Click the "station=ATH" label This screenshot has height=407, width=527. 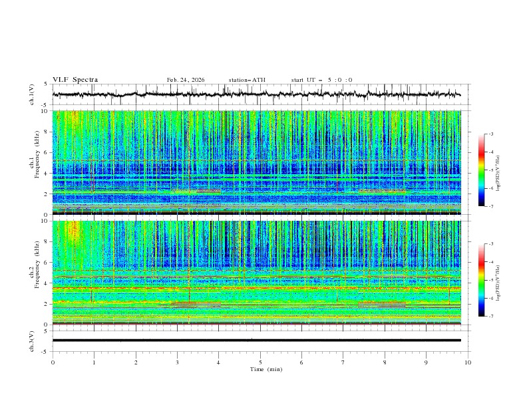click(x=247, y=80)
